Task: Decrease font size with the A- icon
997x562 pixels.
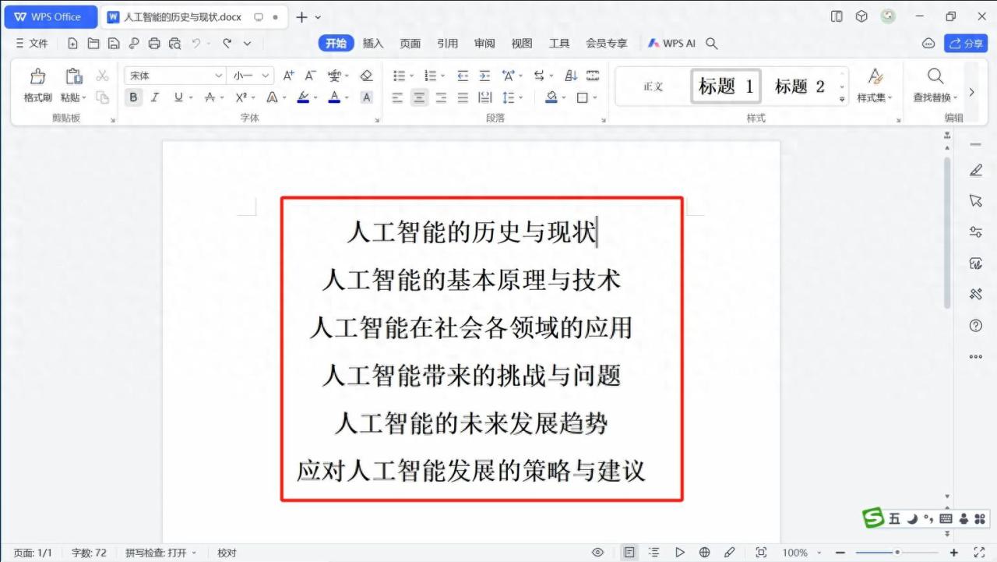Action: click(x=310, y=76)
